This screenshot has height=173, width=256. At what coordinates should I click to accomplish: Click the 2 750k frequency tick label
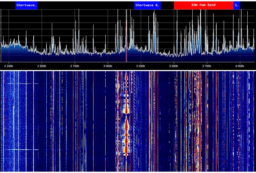tap(75, 66)
